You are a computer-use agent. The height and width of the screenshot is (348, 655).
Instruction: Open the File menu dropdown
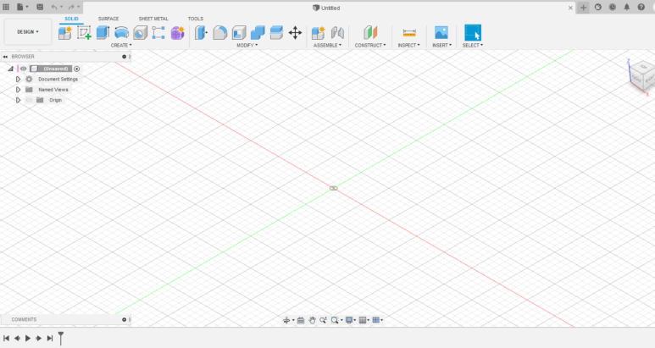[23, 7]
